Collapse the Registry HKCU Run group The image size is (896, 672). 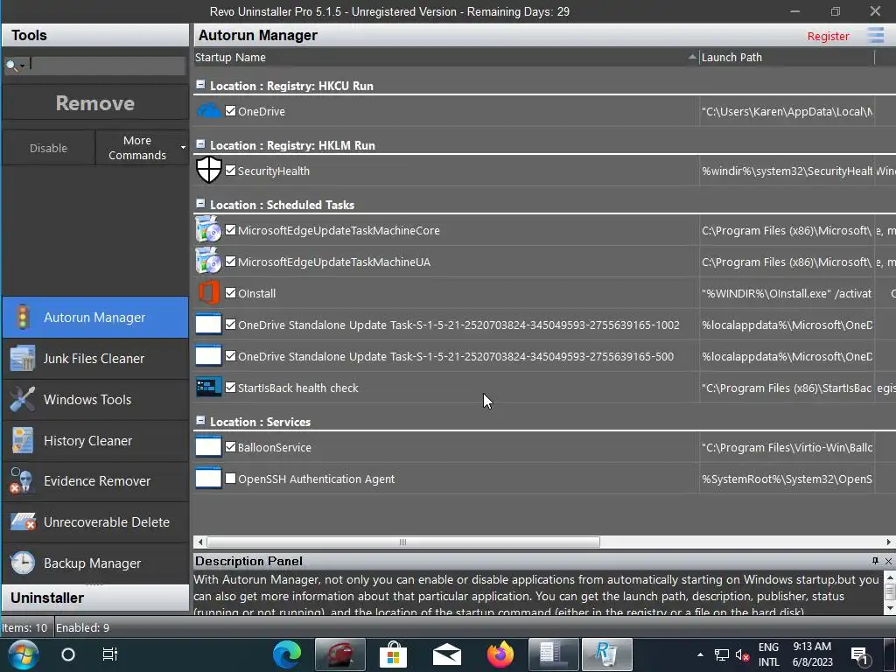click(200, 85)
